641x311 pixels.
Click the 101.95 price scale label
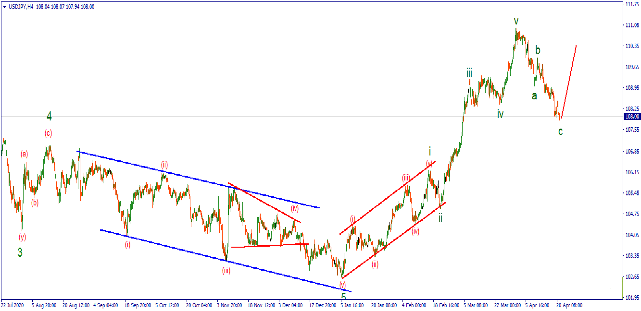(x=631, y=298)
